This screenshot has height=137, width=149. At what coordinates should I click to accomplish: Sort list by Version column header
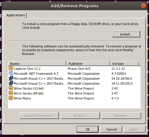click(x=125, y=64)
